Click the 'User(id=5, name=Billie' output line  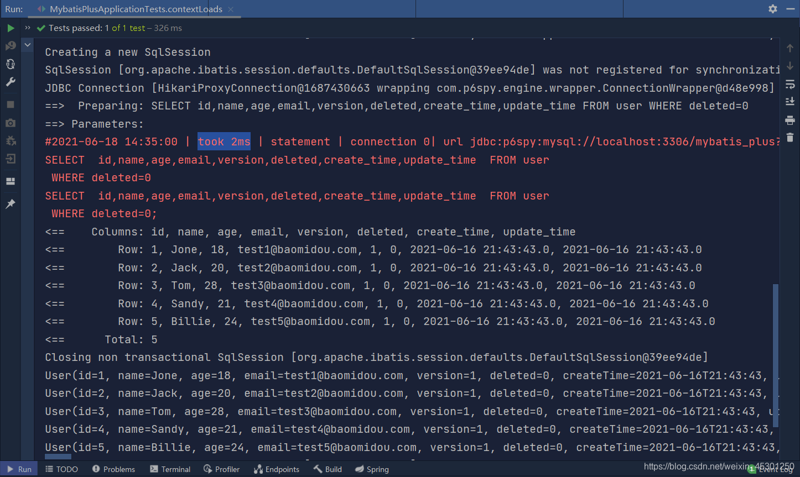(x=412, y=448)
